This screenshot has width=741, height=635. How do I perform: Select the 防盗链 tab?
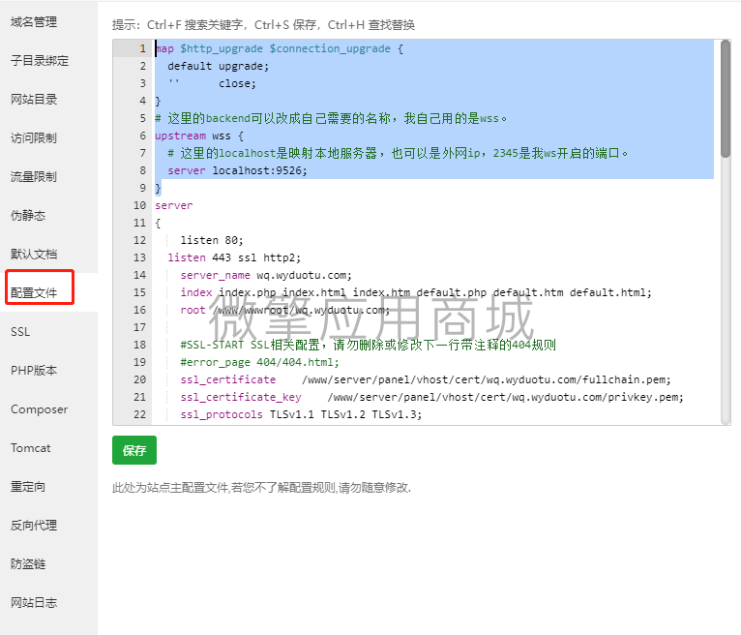28,564
